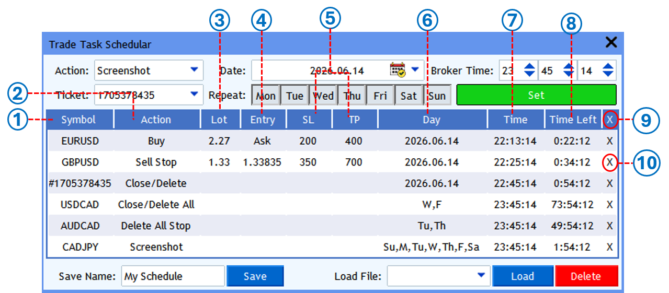Click the 73:54:12 time left cell
Viewport: 669px width, 293px height.
point(573,205)
